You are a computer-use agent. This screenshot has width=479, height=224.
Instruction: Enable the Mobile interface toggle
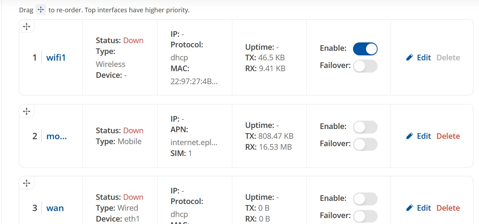[x=365, y=127]
